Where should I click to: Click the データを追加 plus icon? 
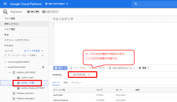25,51
